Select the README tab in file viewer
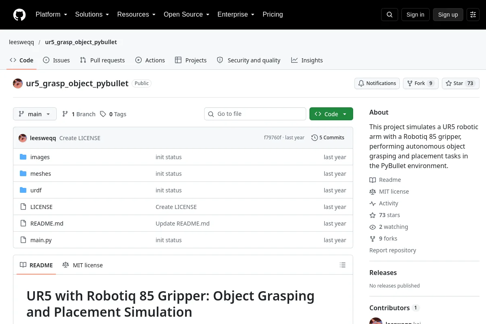This screenshot has width=486, height=324. (x=36, y=265)
